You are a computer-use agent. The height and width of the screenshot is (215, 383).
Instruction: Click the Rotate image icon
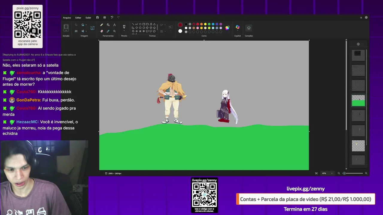pos(83,25)
